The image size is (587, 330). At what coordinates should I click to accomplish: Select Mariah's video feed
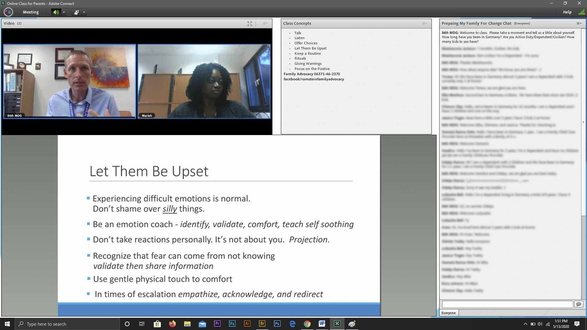[204, 81]
